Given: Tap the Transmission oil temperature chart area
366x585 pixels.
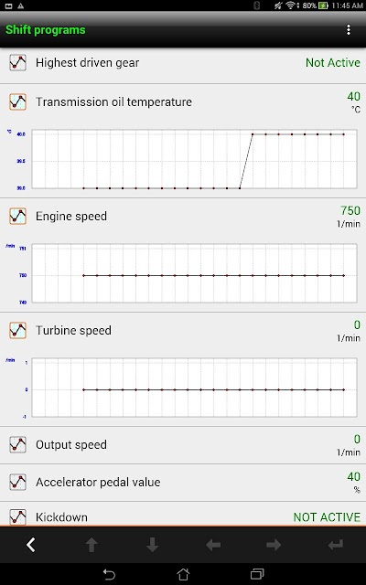Looking at the screenshot, I should point(194,159).
